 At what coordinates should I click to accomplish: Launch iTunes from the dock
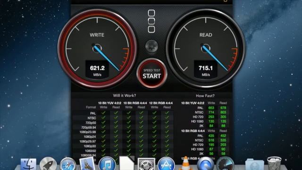[x=107, y=164]
